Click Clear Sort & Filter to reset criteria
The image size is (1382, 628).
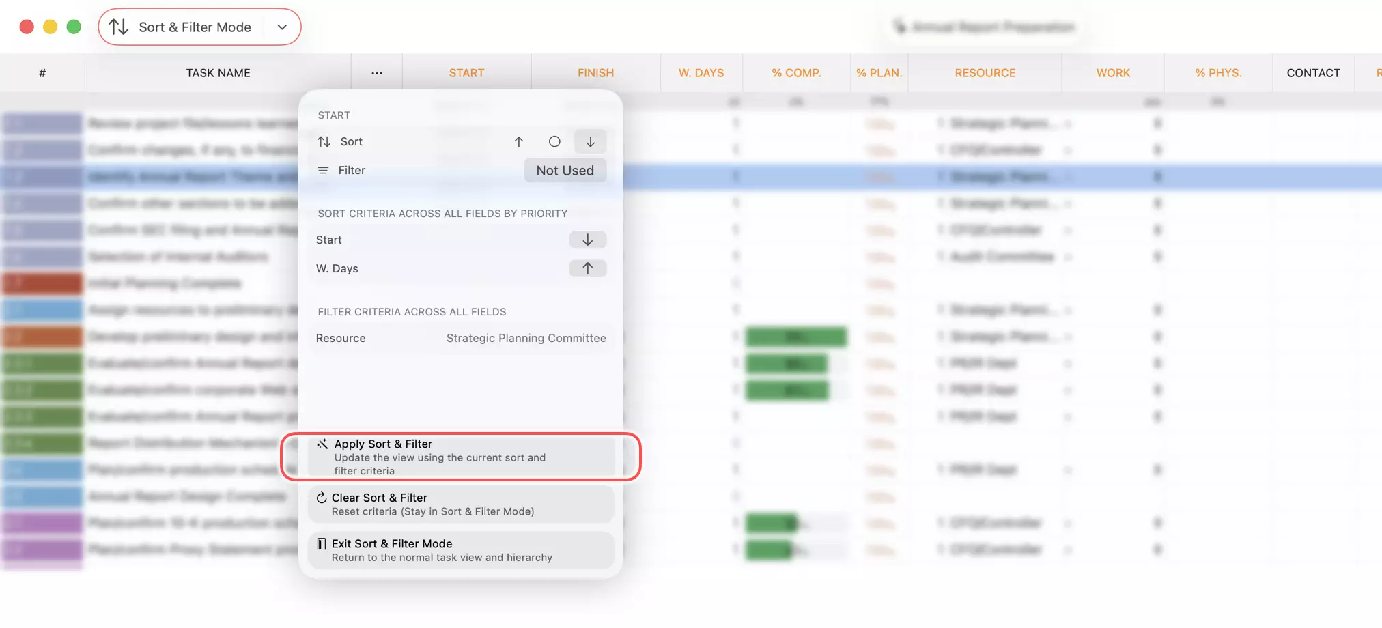point(461,503)
